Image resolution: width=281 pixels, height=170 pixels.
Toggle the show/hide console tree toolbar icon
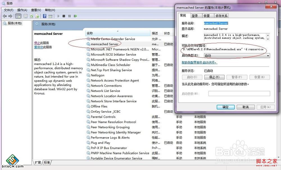pos(18,16)
